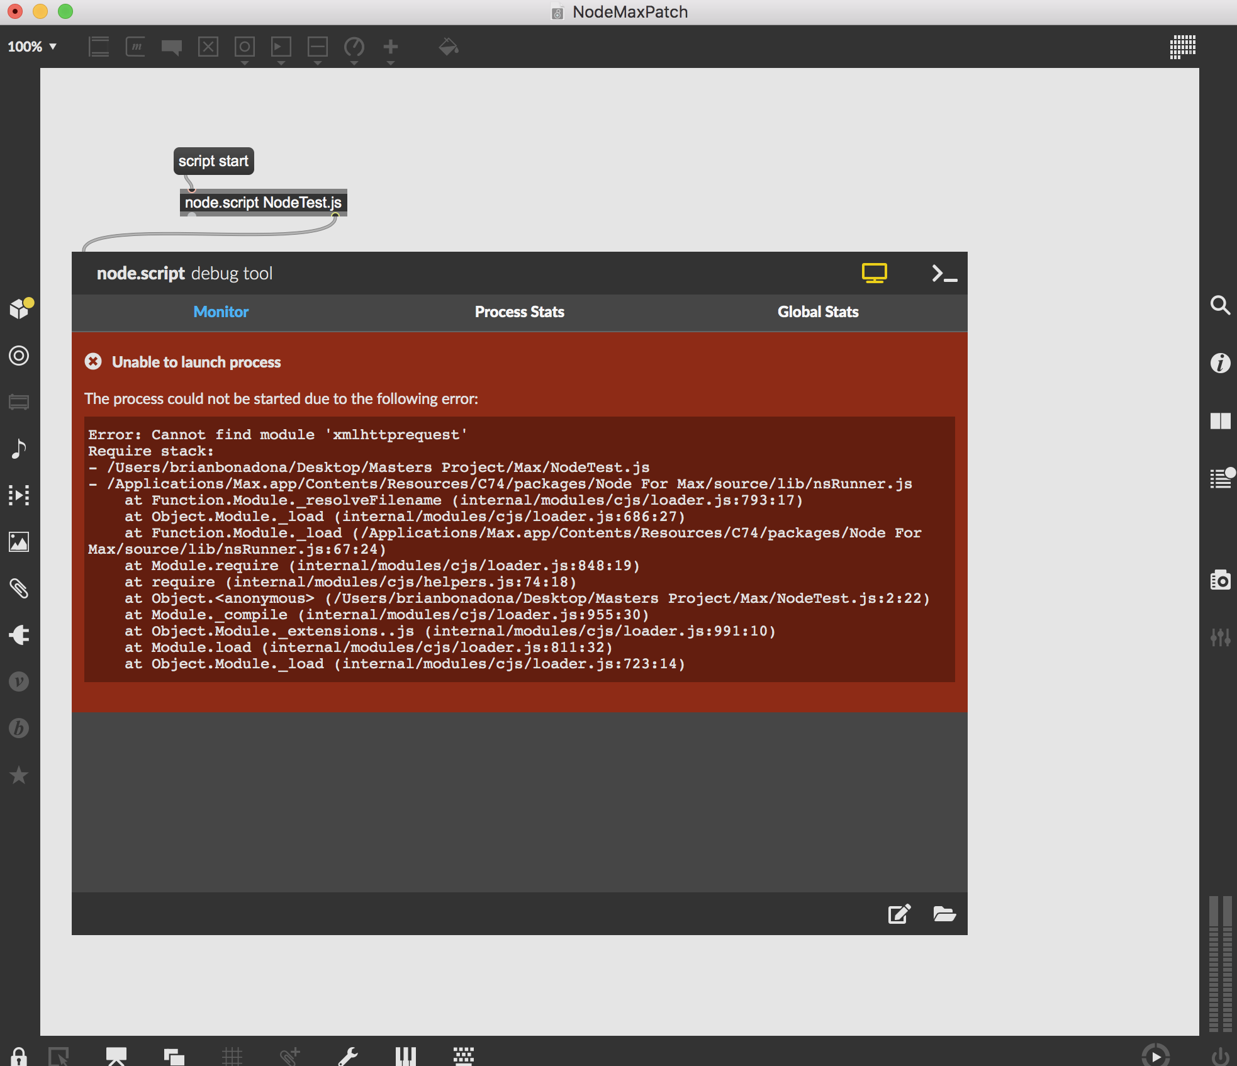
Task: Click the edit script pencil icon
Action: 898,914
